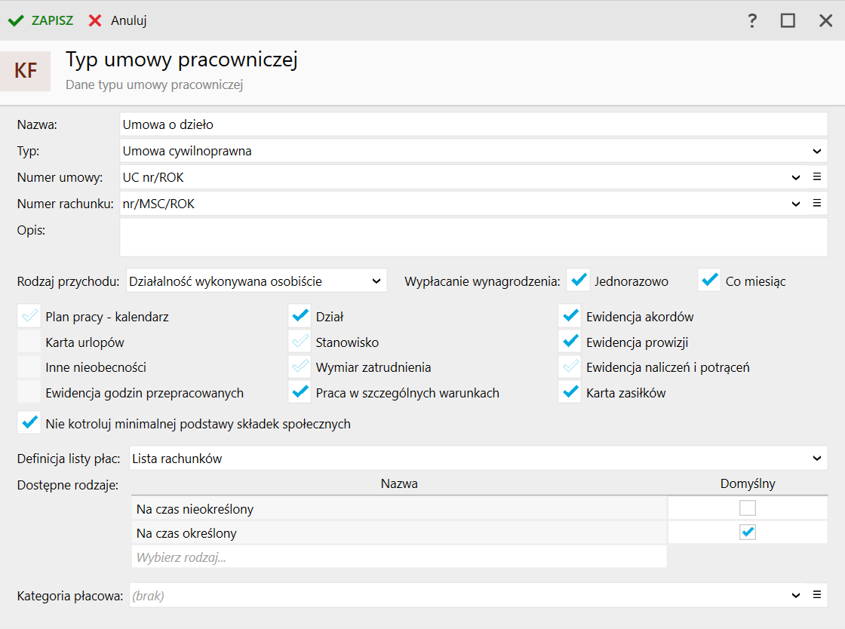Open the Kategoria płacowa dropdown arrow
845x629 pixels.
796,595
